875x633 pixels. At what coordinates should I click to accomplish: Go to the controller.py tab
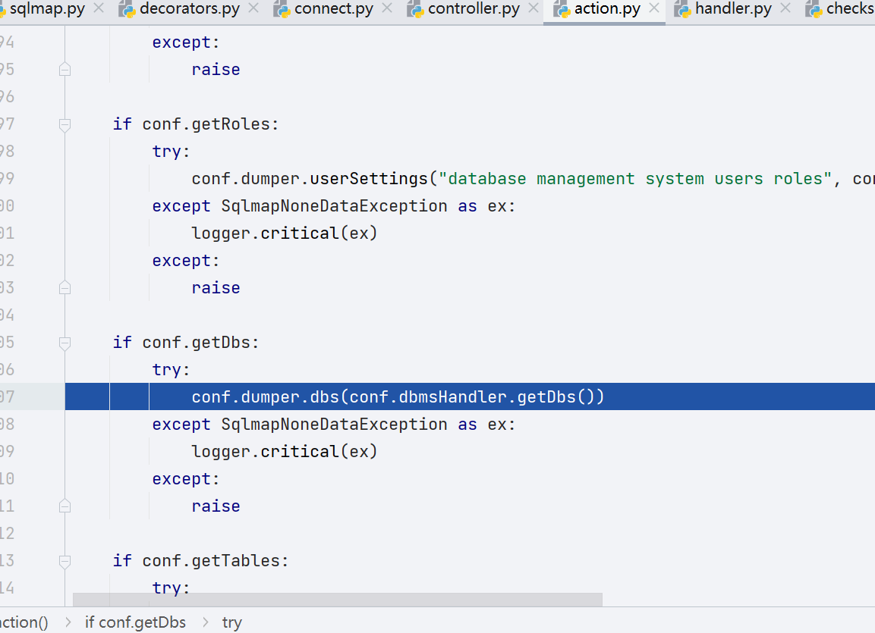[474, 9]
